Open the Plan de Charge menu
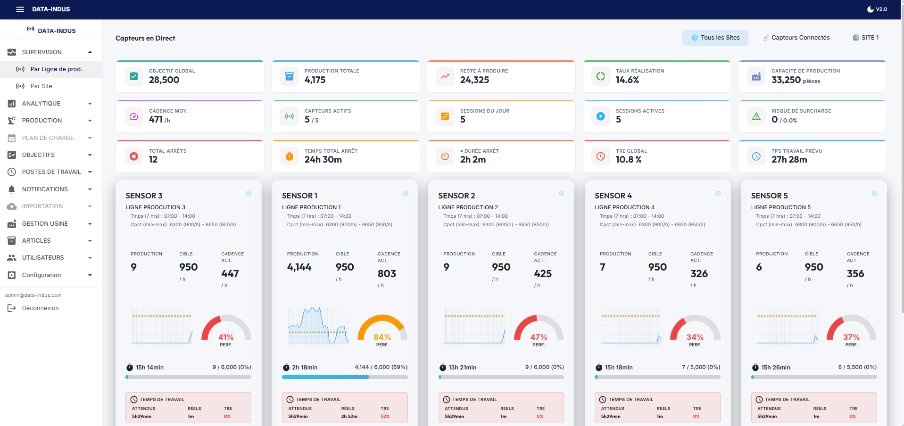Image resolution: width=904 pixels, height=426 pixels. (51, 138)
